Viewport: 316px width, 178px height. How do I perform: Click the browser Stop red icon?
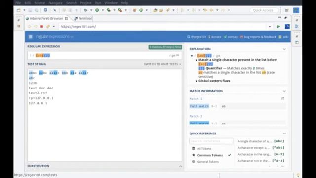click(41, 26)
